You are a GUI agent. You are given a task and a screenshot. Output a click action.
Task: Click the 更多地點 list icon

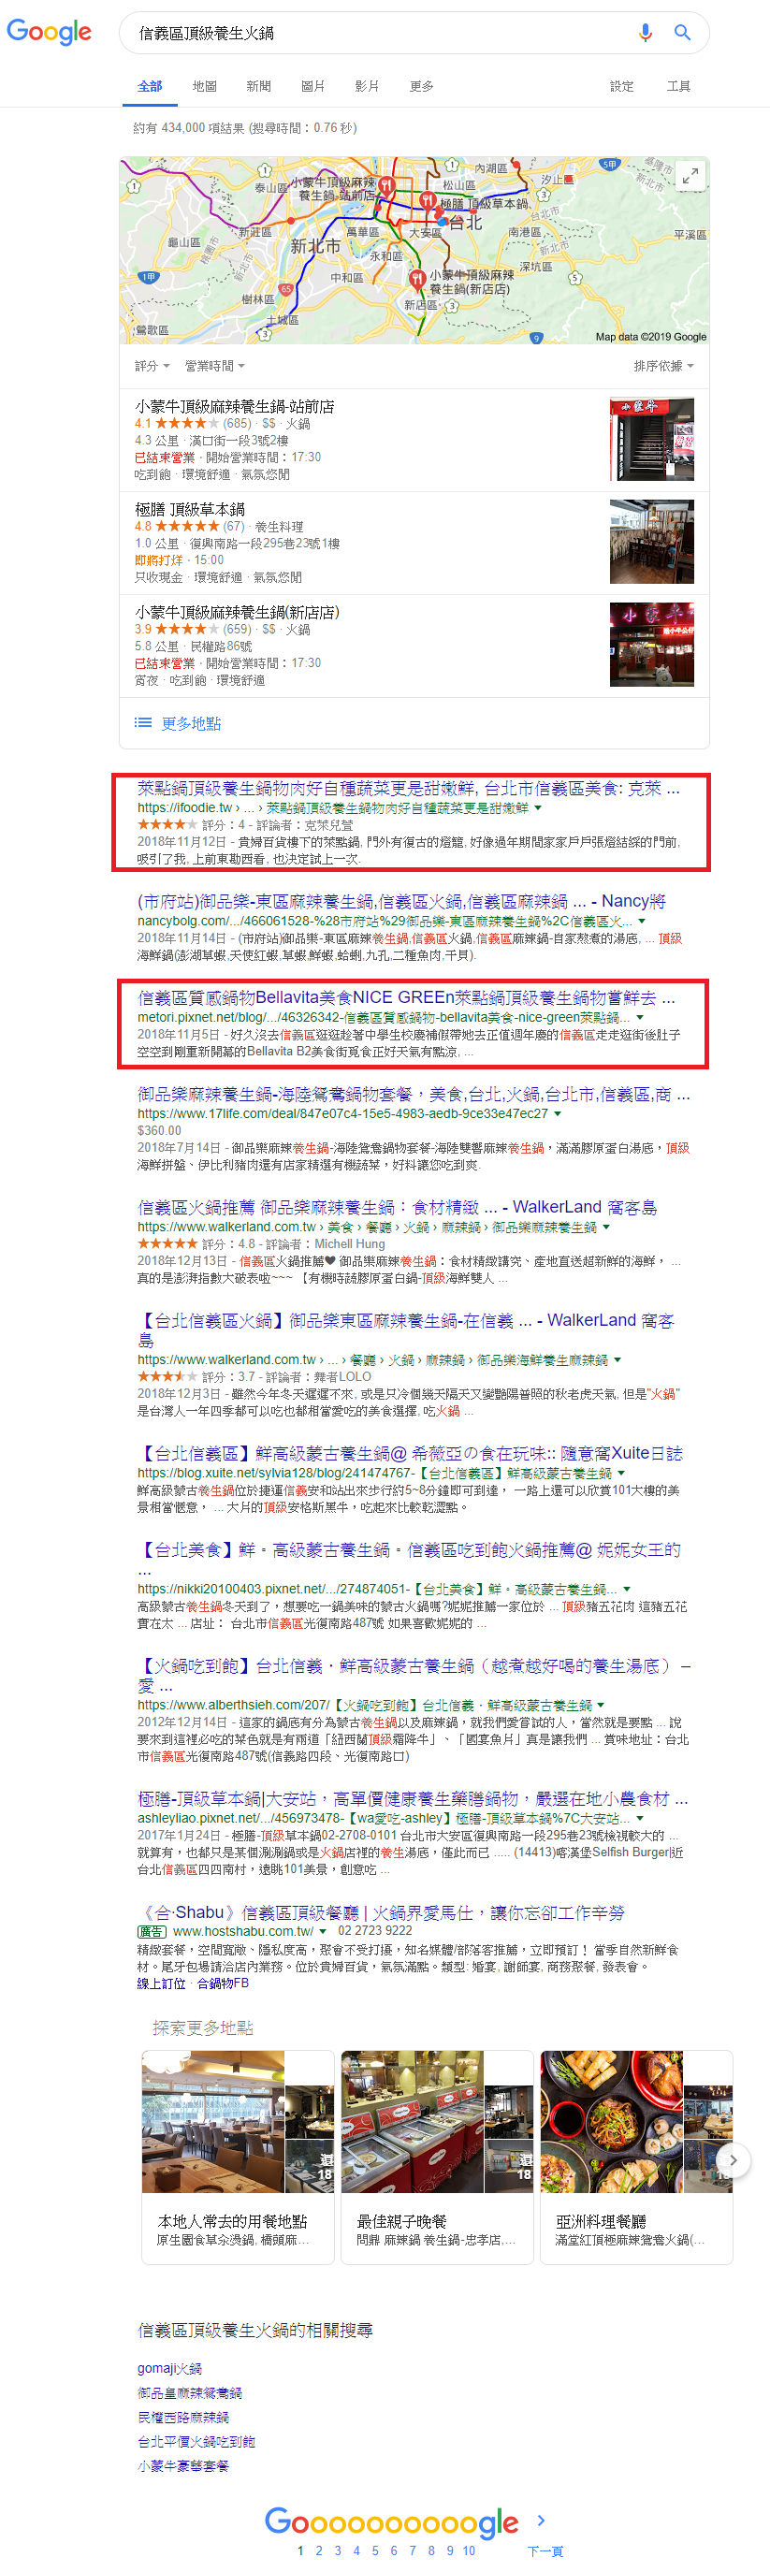pyautogui.click(x=143, y=723)
